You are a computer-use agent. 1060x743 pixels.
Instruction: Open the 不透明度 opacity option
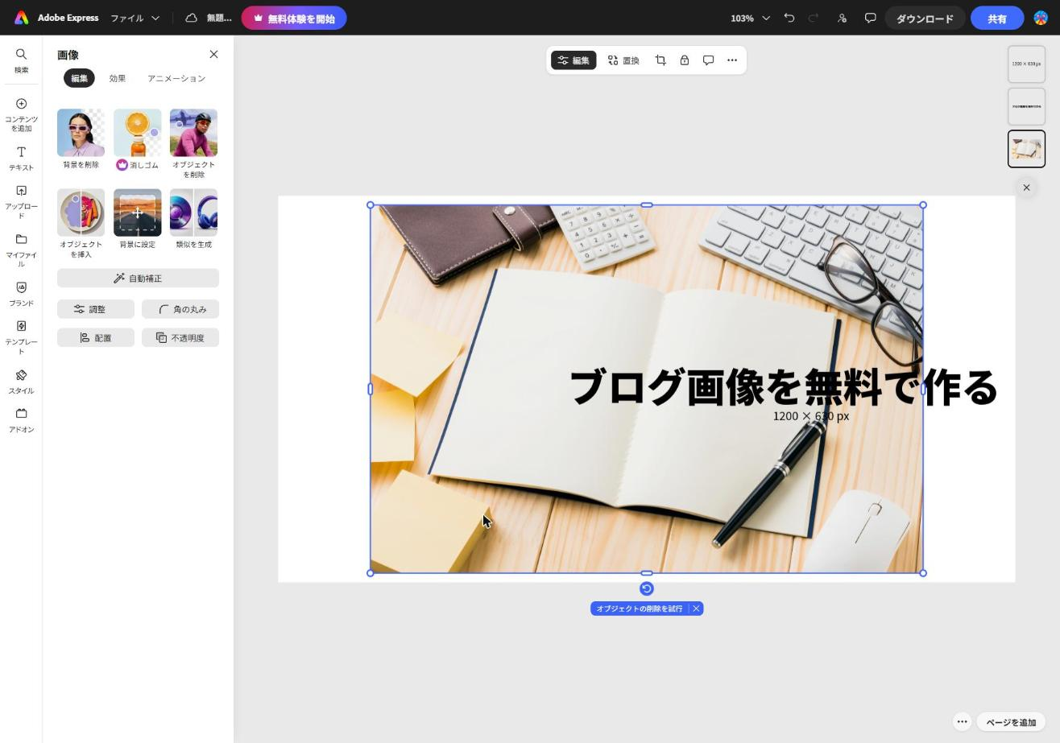(180, 338)
